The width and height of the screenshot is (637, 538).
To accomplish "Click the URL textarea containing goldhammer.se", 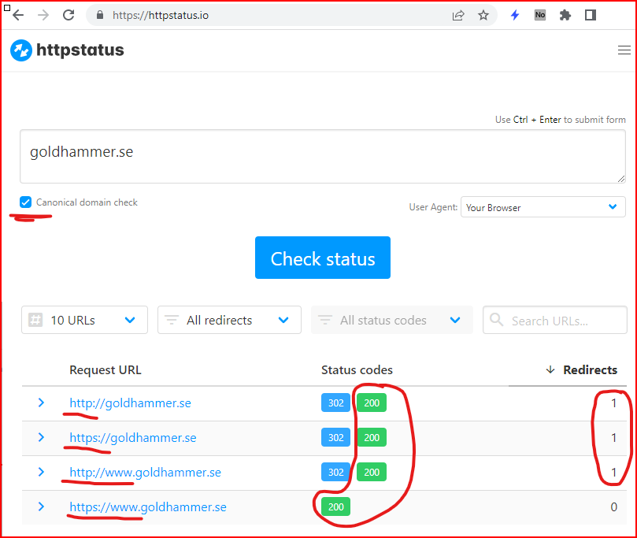I will pyautogui.click(x=323, y=157).
